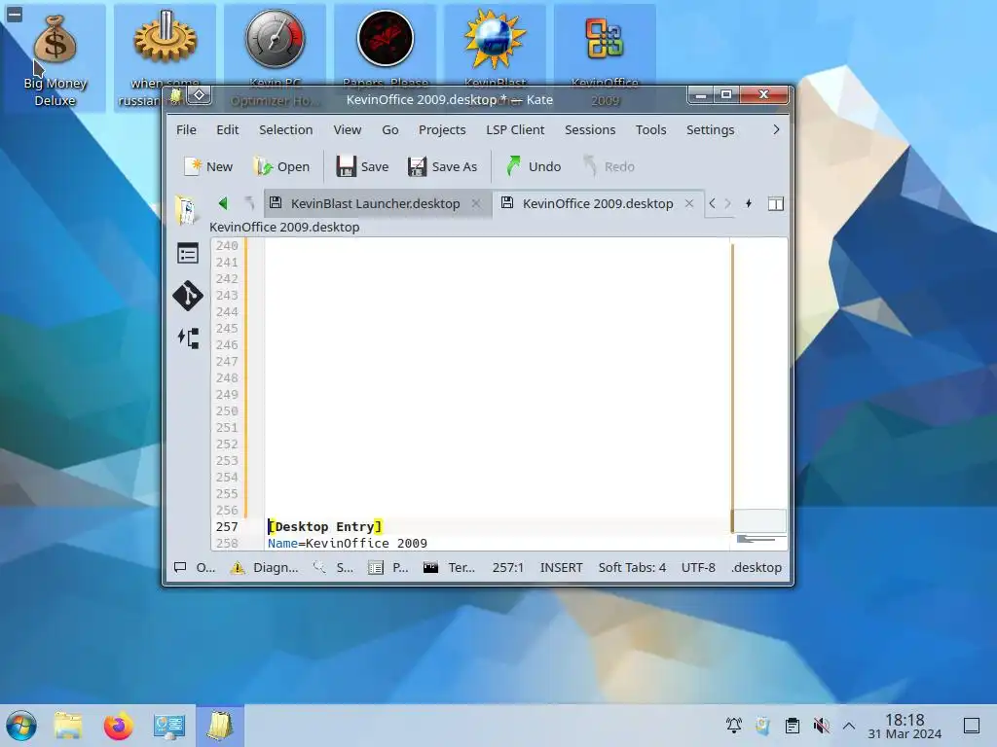Toggle the Terminal panel in status bar
Viewport: 997px width, 747px height.
click(449, 567)
